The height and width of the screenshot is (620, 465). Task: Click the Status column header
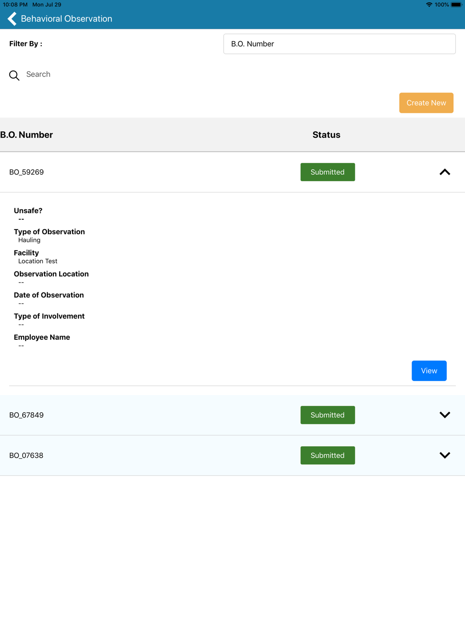(326, 135)
